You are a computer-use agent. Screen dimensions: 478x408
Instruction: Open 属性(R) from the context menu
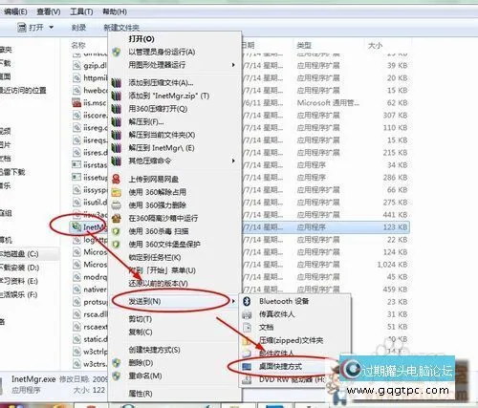click(141, 394)
